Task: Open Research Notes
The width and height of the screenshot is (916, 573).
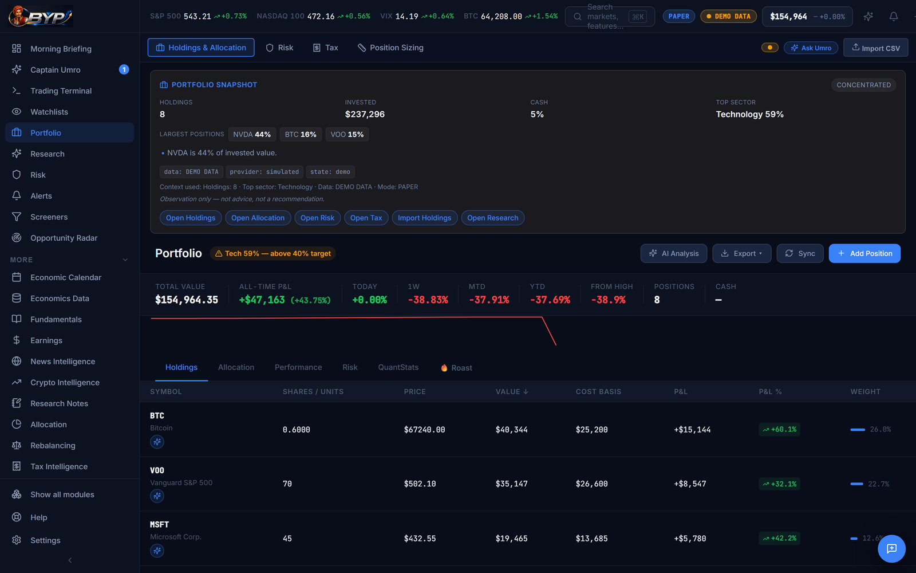Action: click(x=69, y=403)
